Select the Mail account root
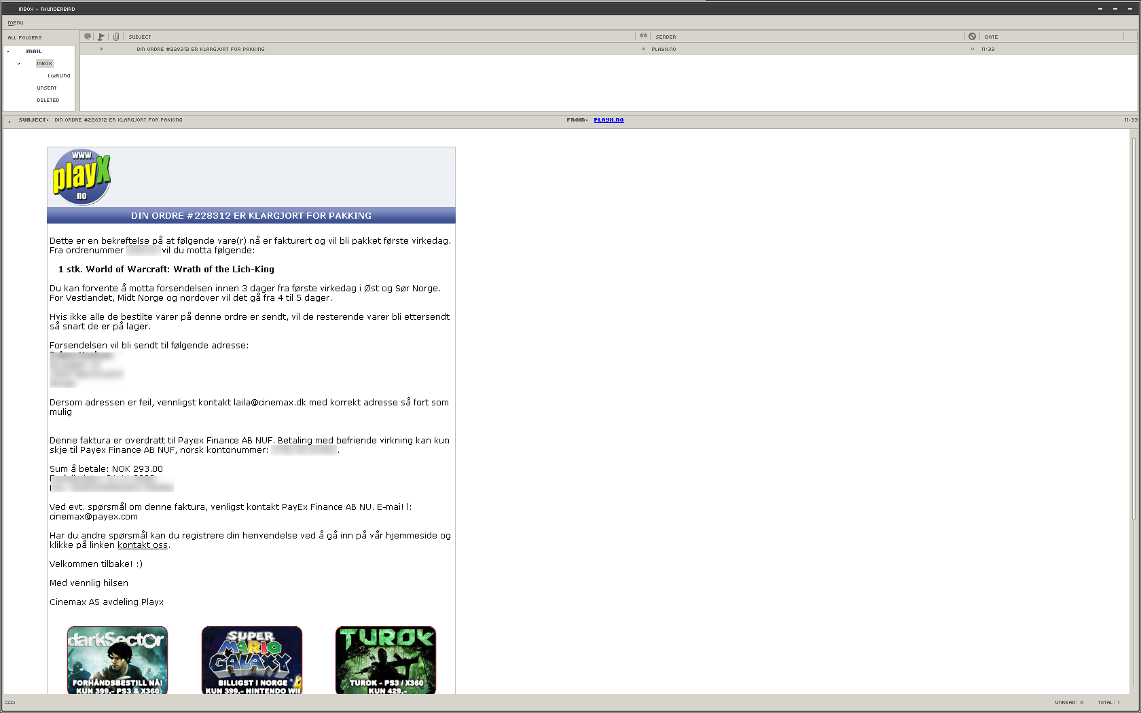The height and width of the screenshot is (713, 1141). tap(34, 51)
